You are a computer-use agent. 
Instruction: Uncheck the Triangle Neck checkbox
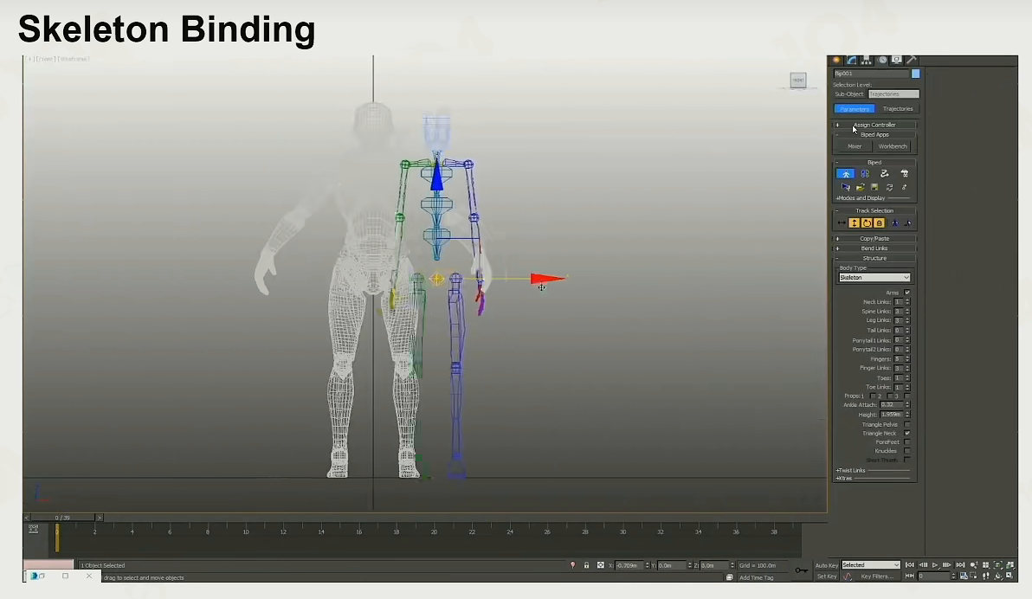(907, 433)
